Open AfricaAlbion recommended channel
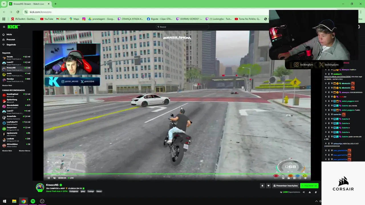Image resolution: width=365 pixels, height=205 pixels. pos(16,145)
